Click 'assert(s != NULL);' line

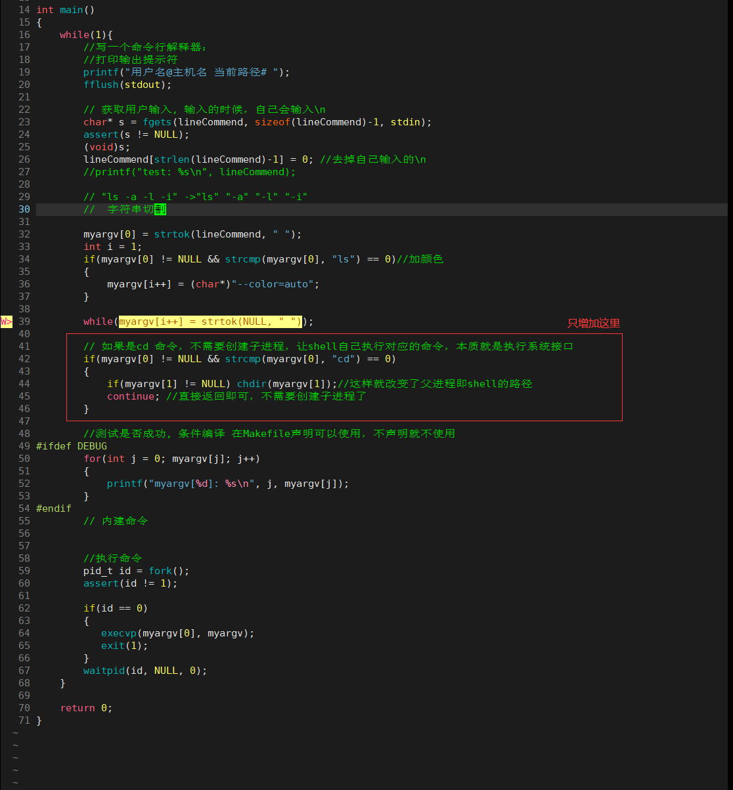[136, 135]
